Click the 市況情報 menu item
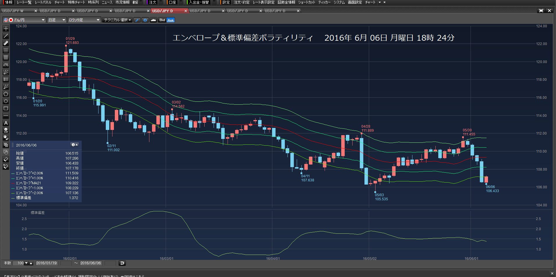Image resolution: width=556 pixels, height=277 pixels. tap(122, 2)
